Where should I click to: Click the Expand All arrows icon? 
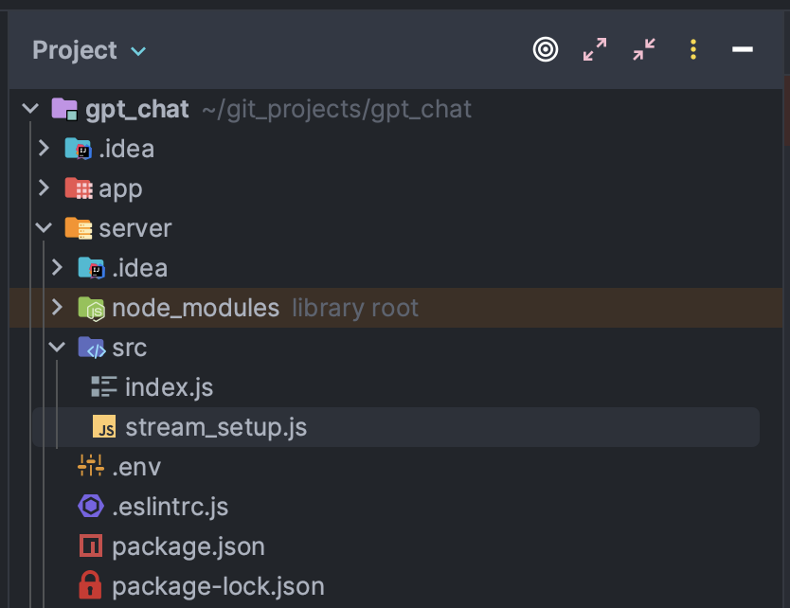pos(595,49)
